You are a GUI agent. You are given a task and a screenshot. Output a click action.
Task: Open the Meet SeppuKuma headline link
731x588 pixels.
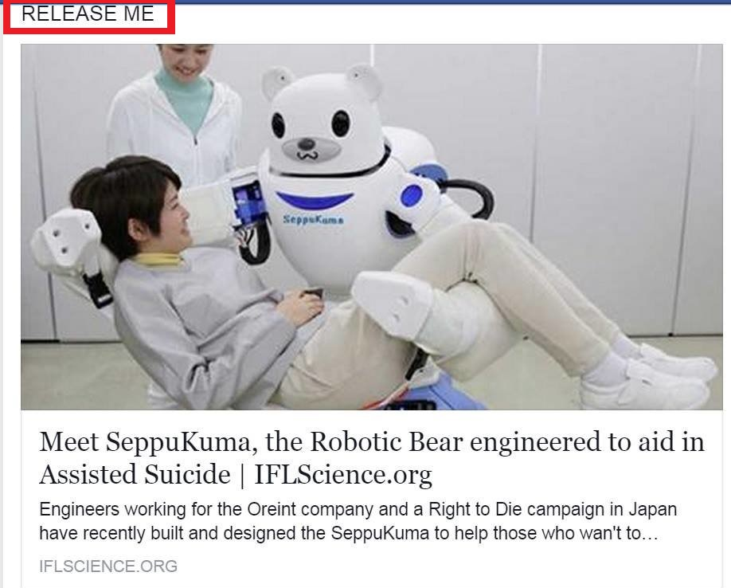pyautogui.click(x=372, y=458)
